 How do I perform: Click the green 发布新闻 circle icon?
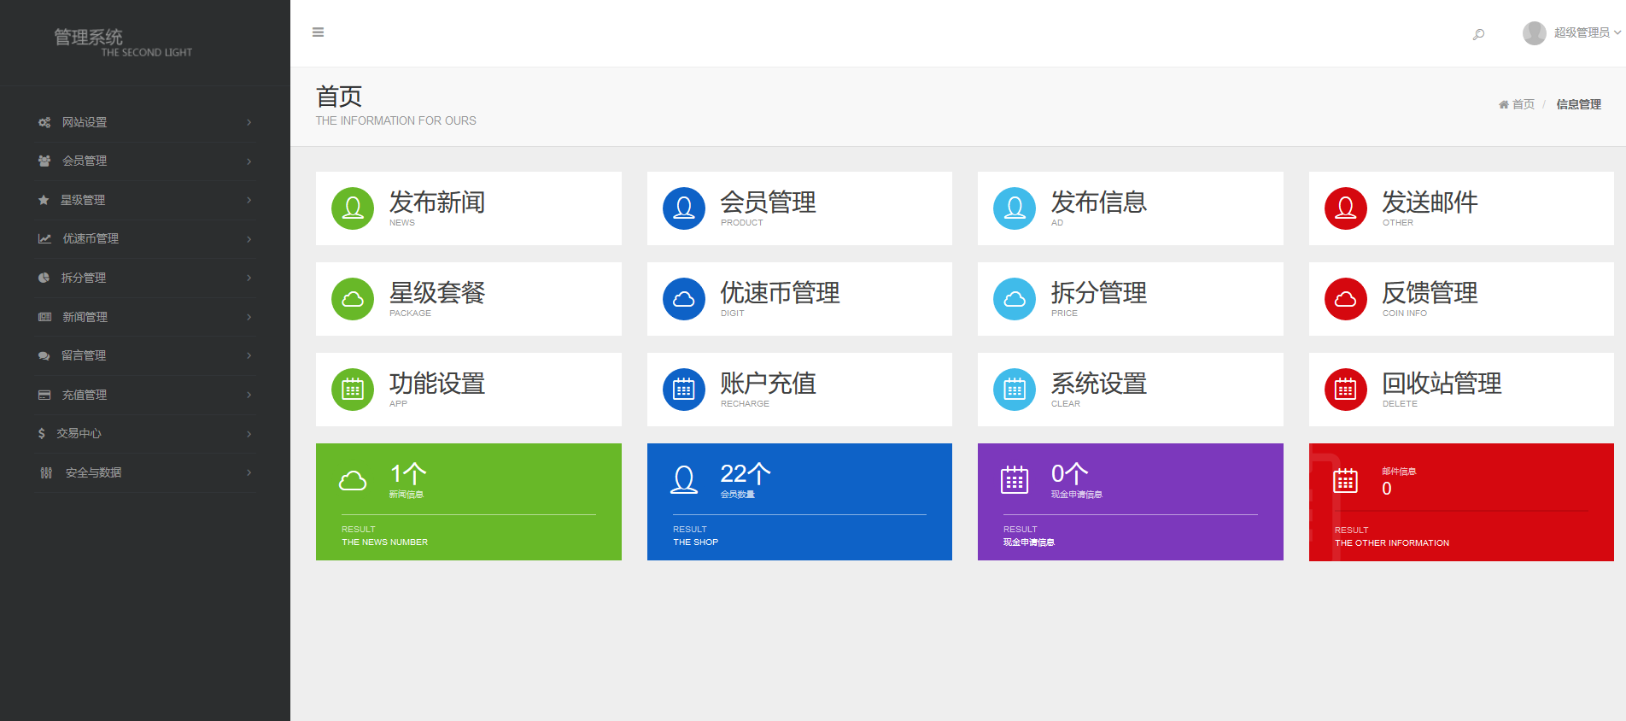point(353,208)
